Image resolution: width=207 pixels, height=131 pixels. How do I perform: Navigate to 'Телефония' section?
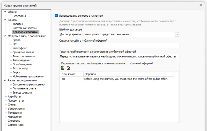15,113
